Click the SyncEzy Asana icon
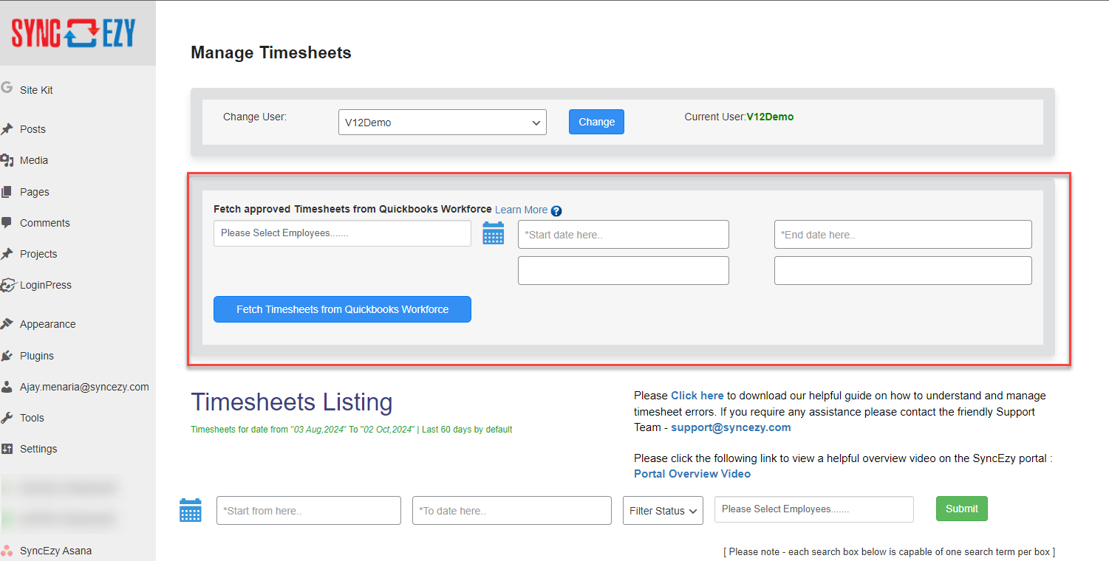The width and height of the screenshot is (1109, 561). [7, 551]
